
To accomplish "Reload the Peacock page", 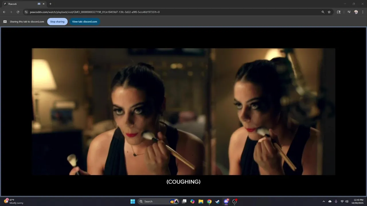I will tap(18, 12).
